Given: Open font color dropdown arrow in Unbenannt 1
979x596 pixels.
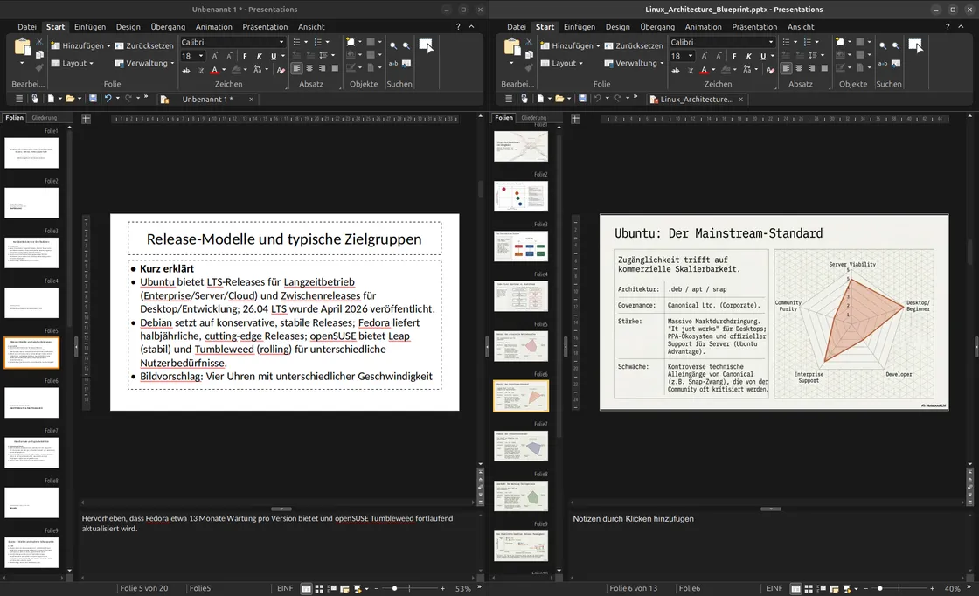Looking at the screenshot, I should point(224,70).
